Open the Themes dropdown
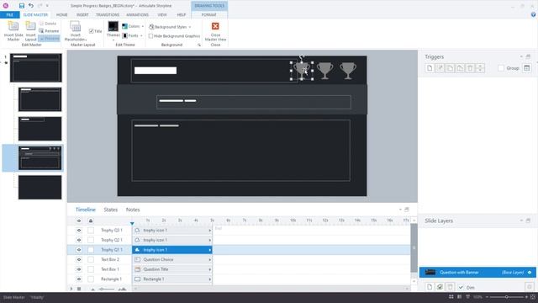This screenshot has width=538, height=303. [113, 32]
